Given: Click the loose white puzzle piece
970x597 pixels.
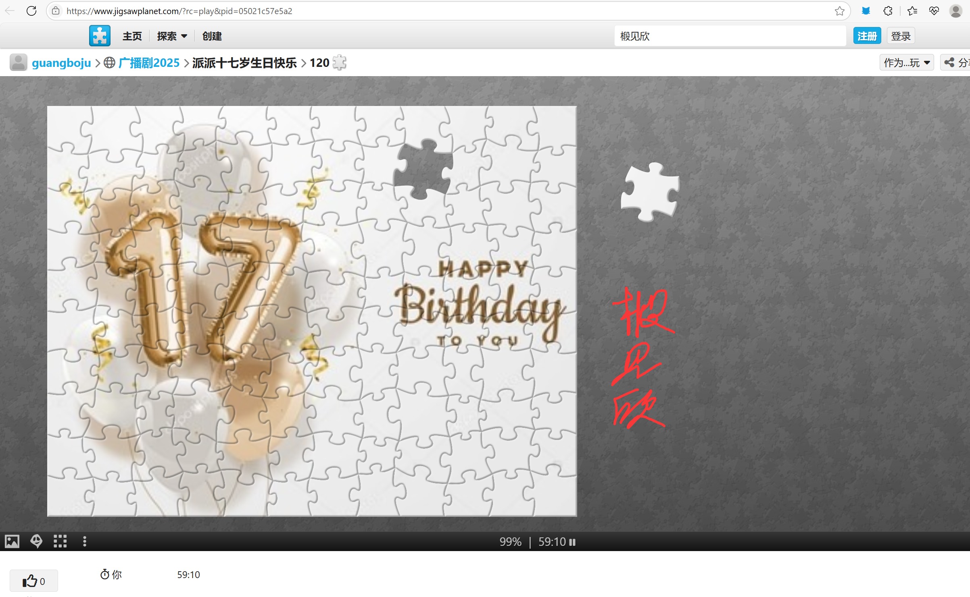Looking at the screenshot, I should (x=650, y=192).
